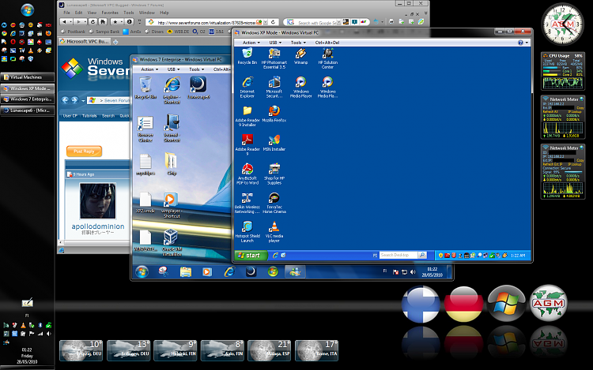This screenshot has height=370, width=593.
Task: Click Lunascape home toolbar button
Action: [103, 21]
